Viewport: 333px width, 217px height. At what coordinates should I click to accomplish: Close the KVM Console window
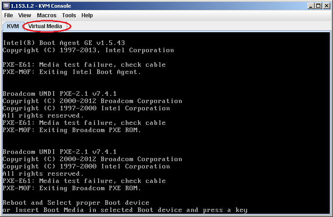[326, 6]
